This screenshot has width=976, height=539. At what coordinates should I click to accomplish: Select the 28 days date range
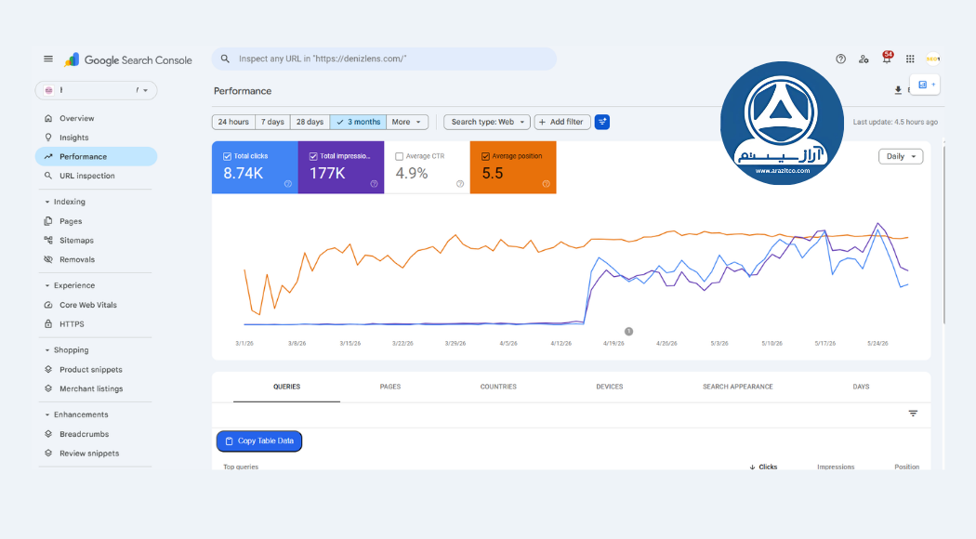click(x=310, y=122)
